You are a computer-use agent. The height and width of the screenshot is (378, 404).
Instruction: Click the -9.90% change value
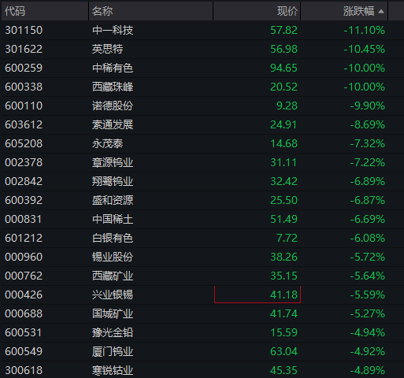(x=368, y=106)
